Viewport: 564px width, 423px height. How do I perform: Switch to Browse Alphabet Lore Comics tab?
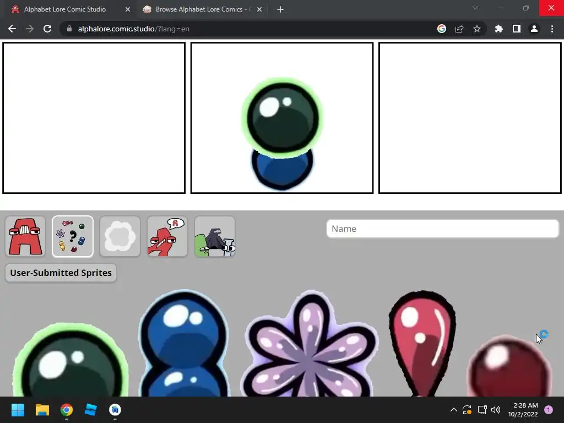(x=204, y=9)
